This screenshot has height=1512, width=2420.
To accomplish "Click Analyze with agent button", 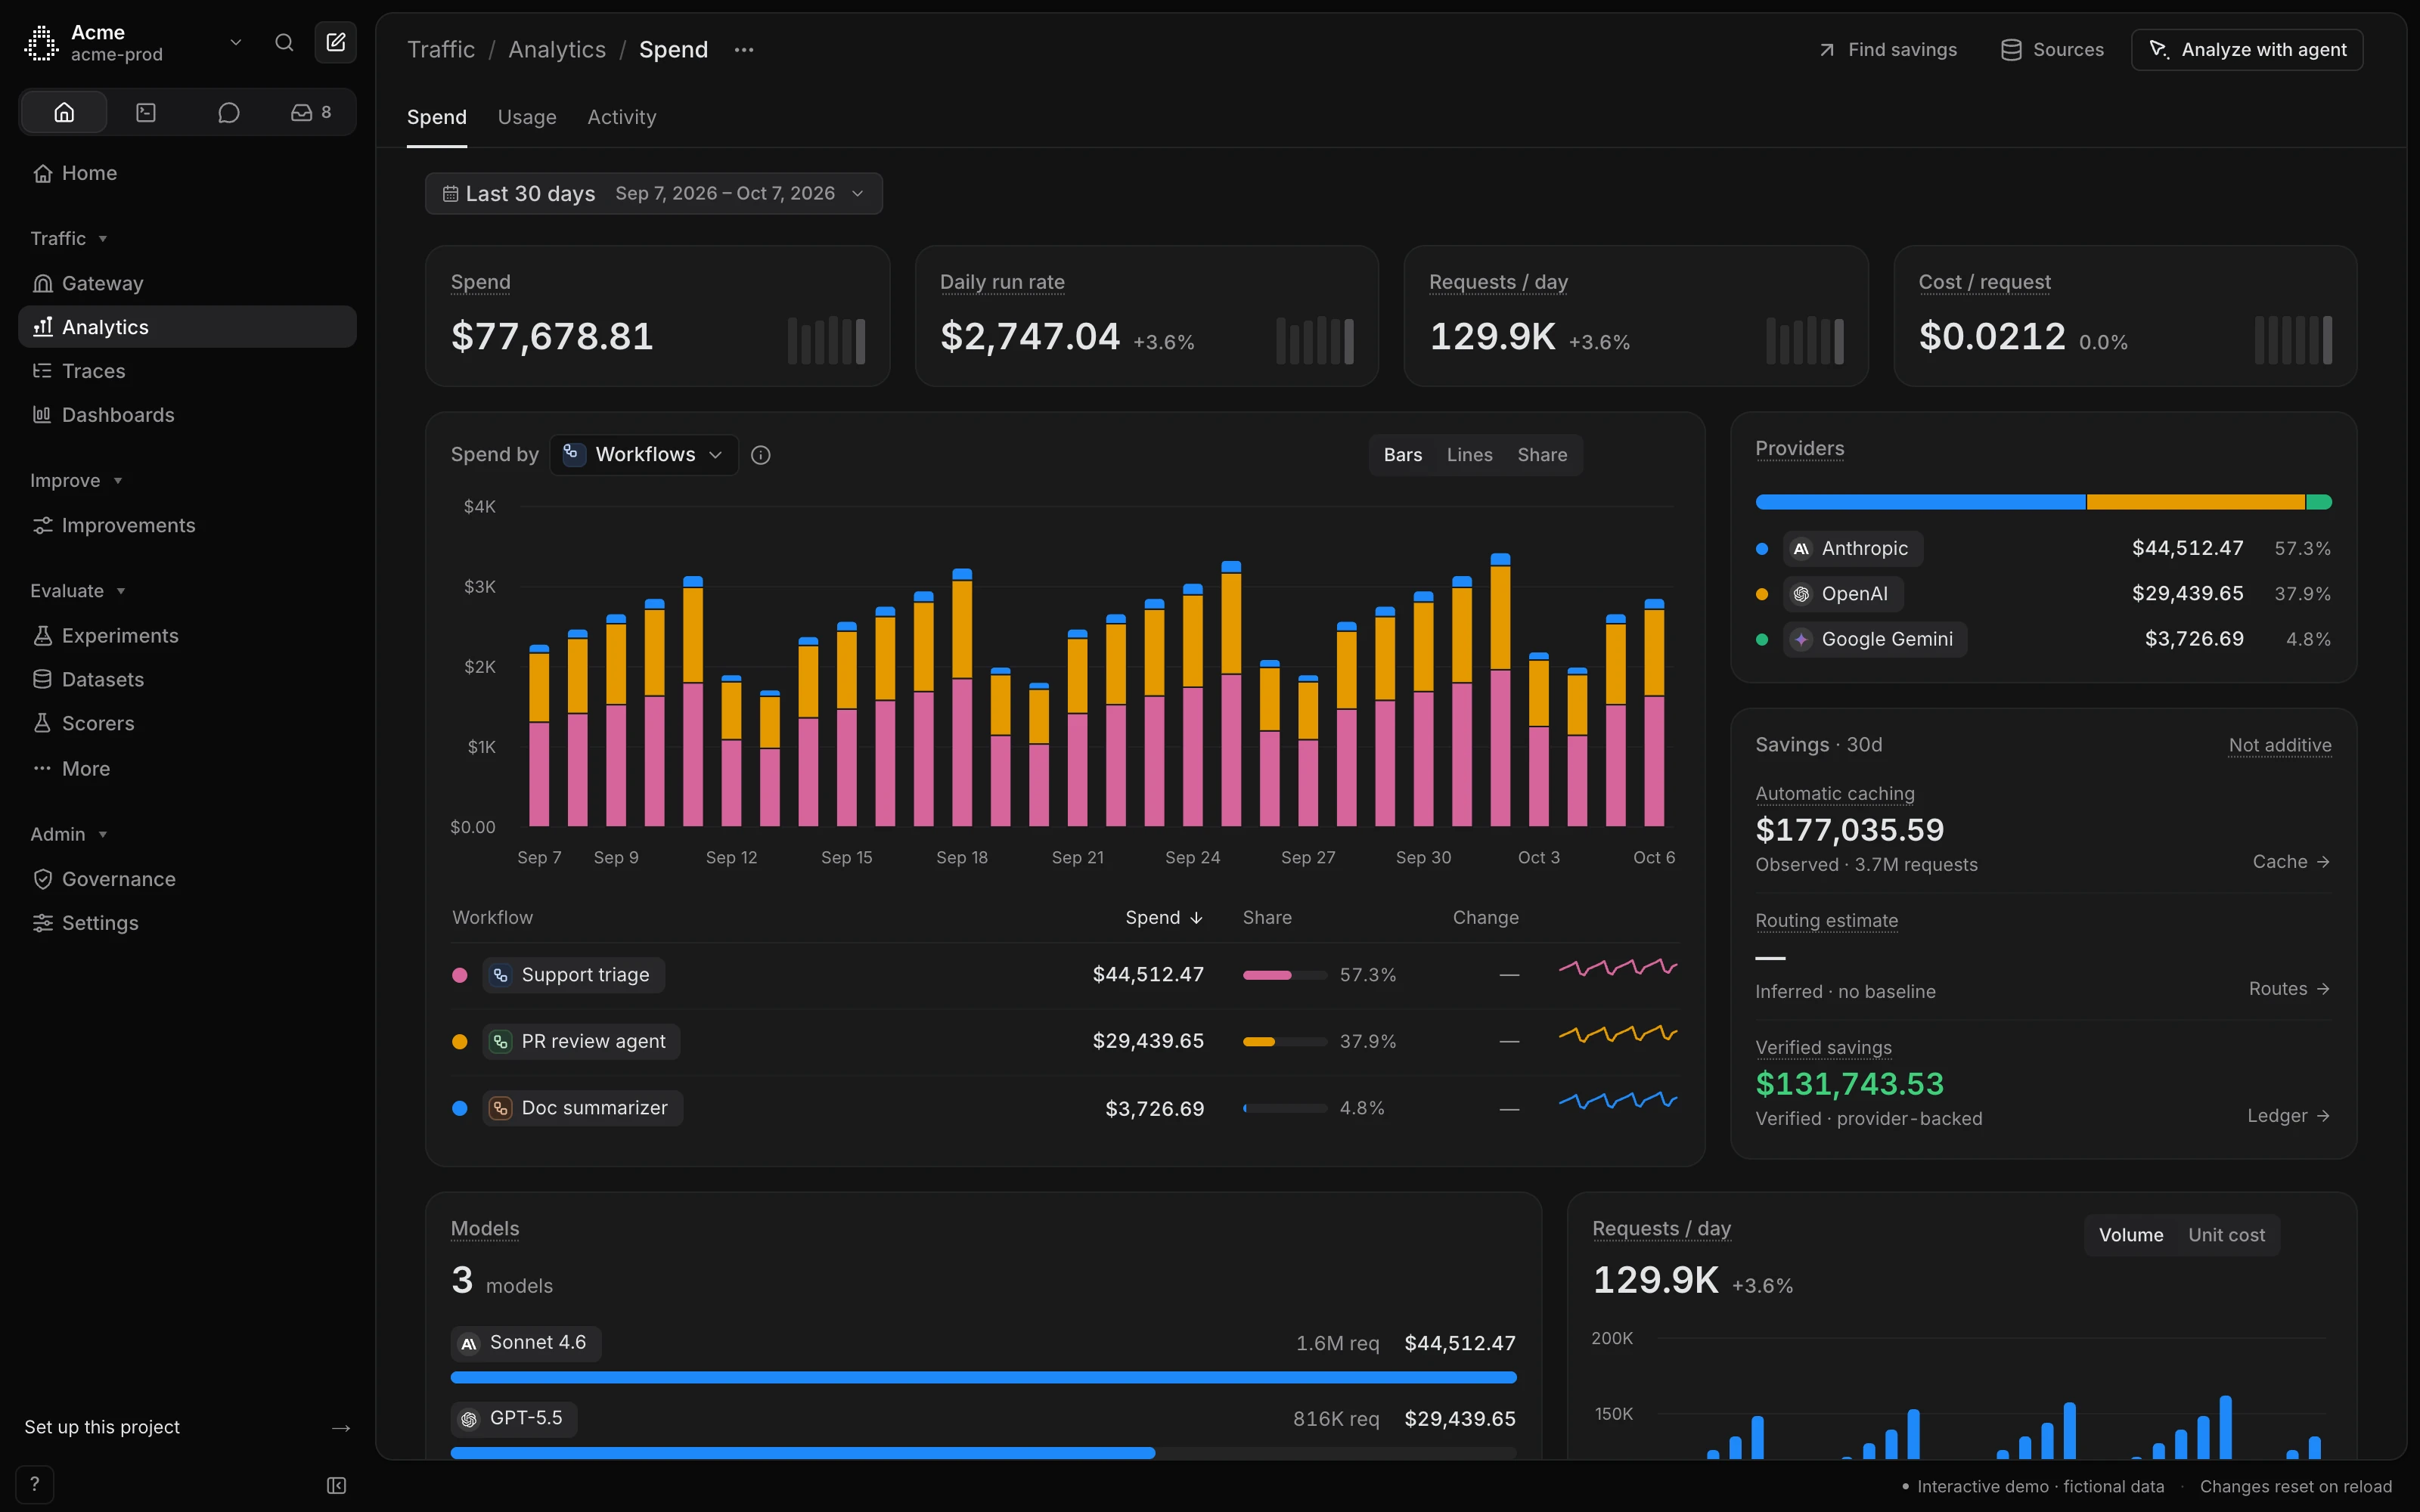I will [2247, 50].
